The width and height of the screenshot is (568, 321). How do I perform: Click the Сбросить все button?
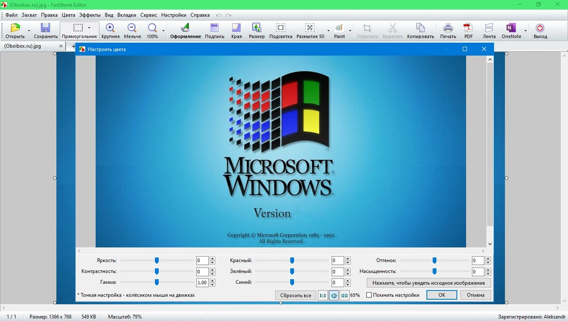(295, 295)
